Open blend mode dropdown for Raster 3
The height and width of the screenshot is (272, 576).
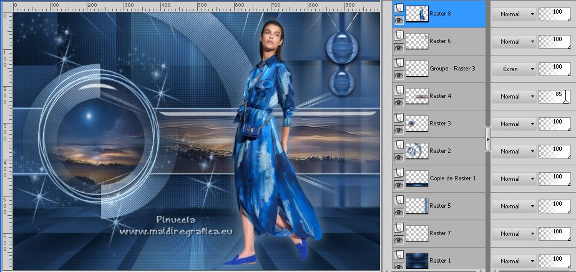pyautogui.click(x=514, y=124)
